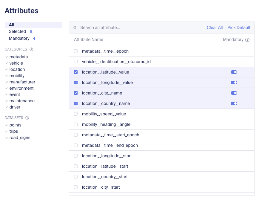Select the road_signs data set

pyautogui.click(x=20, y=138)
